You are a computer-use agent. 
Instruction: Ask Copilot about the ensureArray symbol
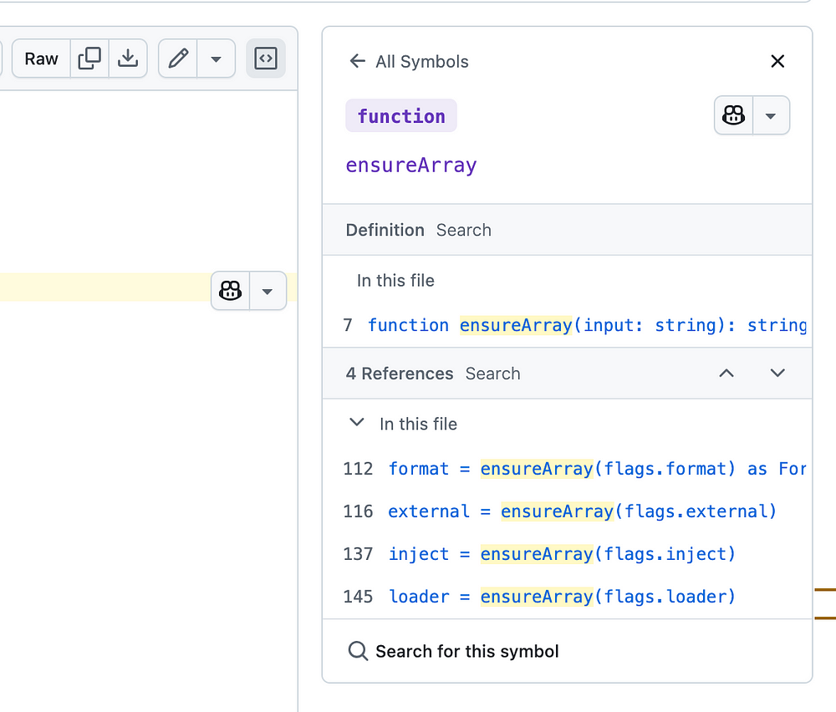click(734, 115)
